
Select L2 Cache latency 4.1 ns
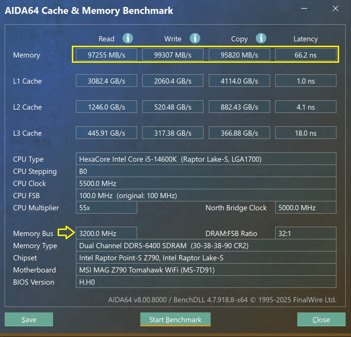pos(306,107)
